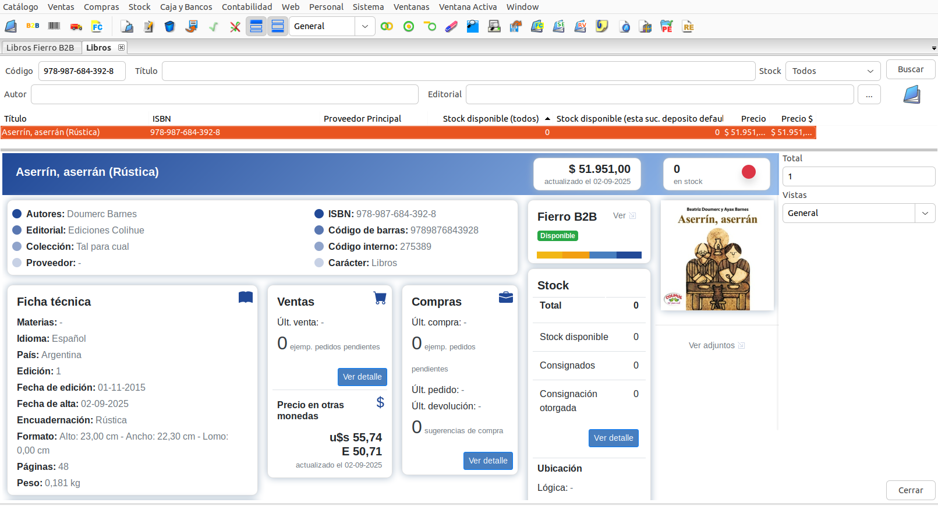The height and width of the screenshot is (506, 938).
Task: Click the Título input field
Action: click(x=459, y=71)
